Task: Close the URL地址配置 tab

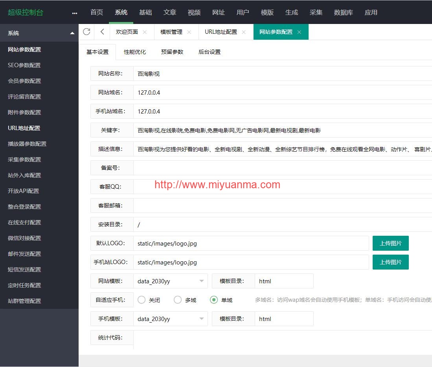Action: point(244,32)
